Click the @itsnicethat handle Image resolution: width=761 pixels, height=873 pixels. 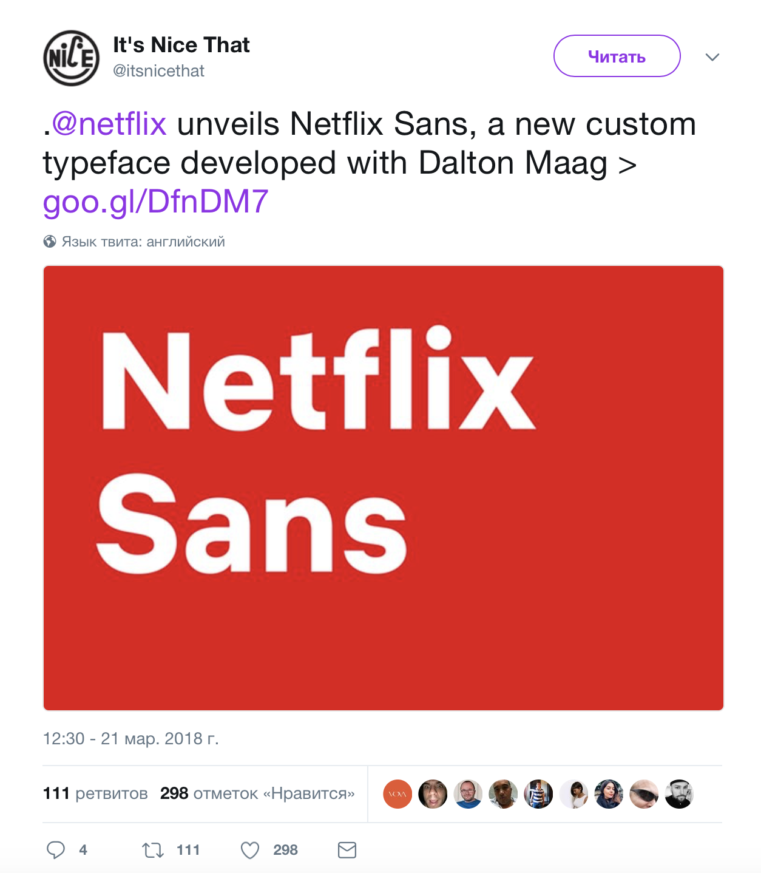tap(159, 71)
